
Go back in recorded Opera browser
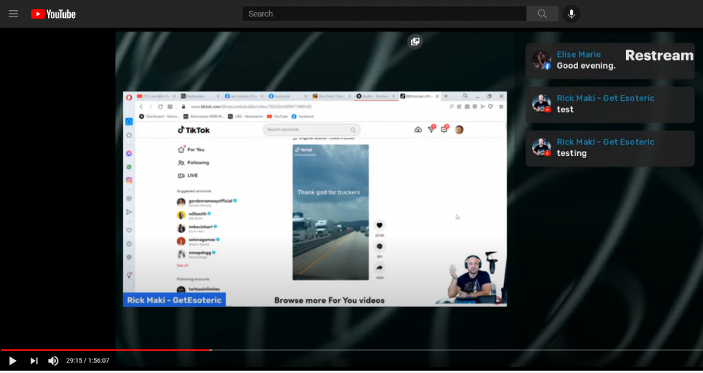coord(141,107)
